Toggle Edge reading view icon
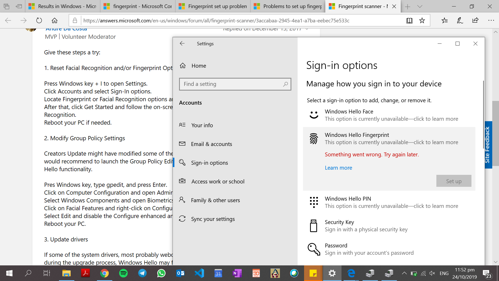This screenshot has width=499, height=281. pyautogui.click(x=409, y=21)
